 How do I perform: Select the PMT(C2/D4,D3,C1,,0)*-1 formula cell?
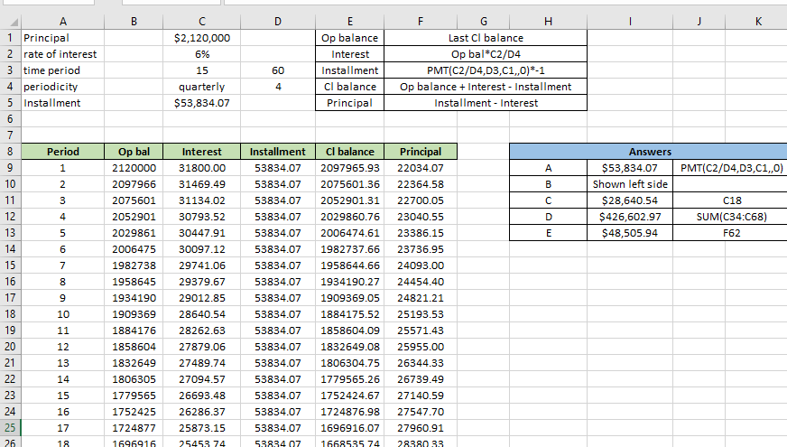point(486,70)
